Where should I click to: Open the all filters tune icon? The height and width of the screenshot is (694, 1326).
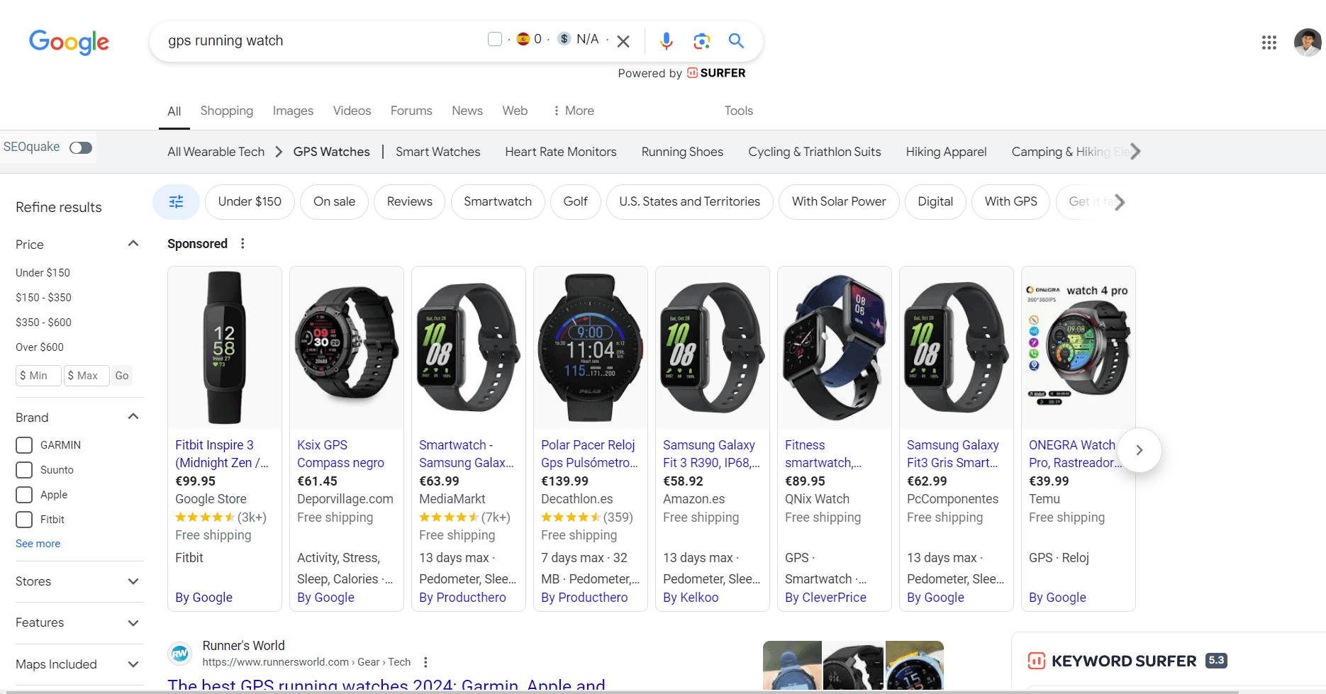[x=176, y=202]
